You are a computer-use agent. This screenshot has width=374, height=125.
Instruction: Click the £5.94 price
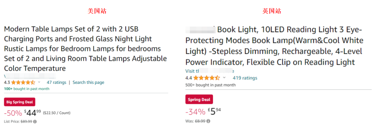pyautogui.click(x=214, y=111)
